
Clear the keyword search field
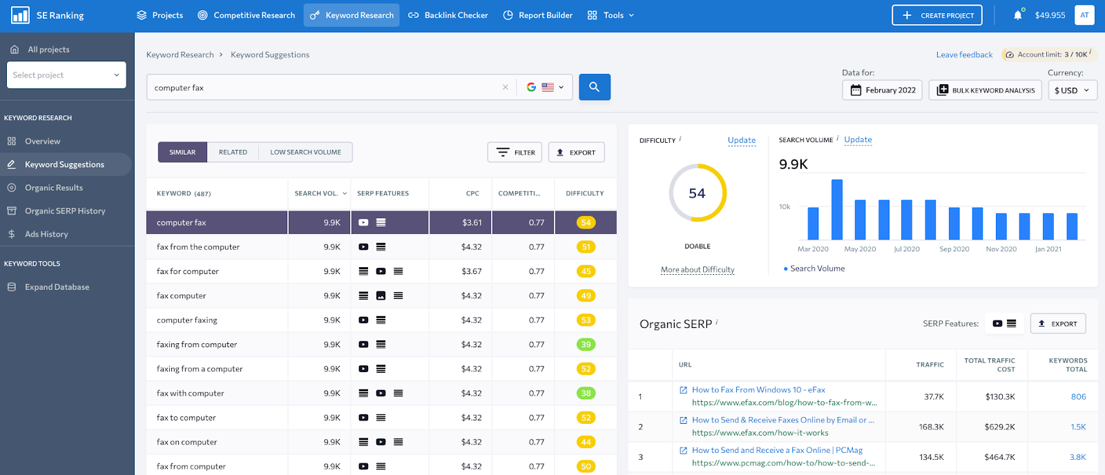tap(505, 88)
